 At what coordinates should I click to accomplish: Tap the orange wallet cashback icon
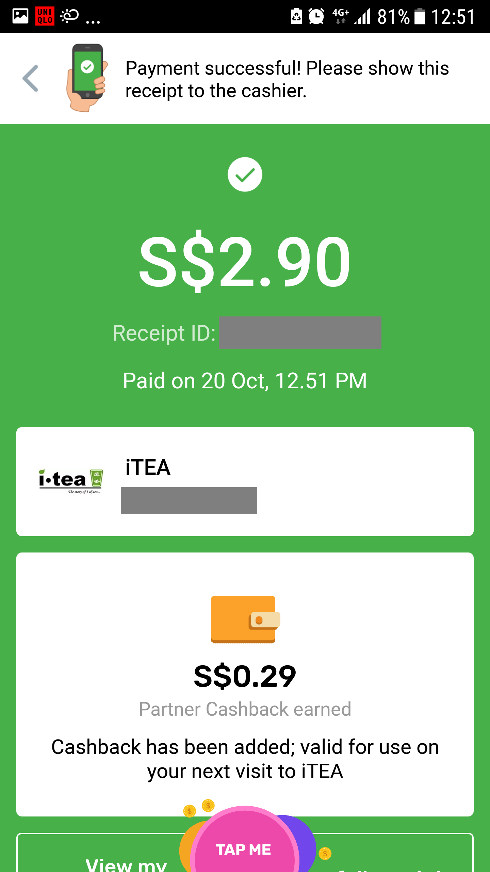245,619
